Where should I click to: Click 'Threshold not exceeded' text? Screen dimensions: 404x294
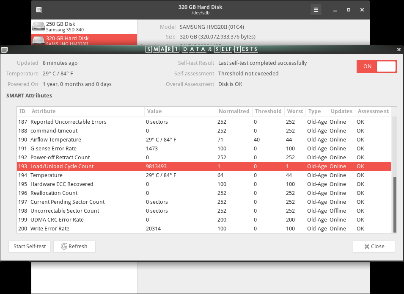click(248, 74)
